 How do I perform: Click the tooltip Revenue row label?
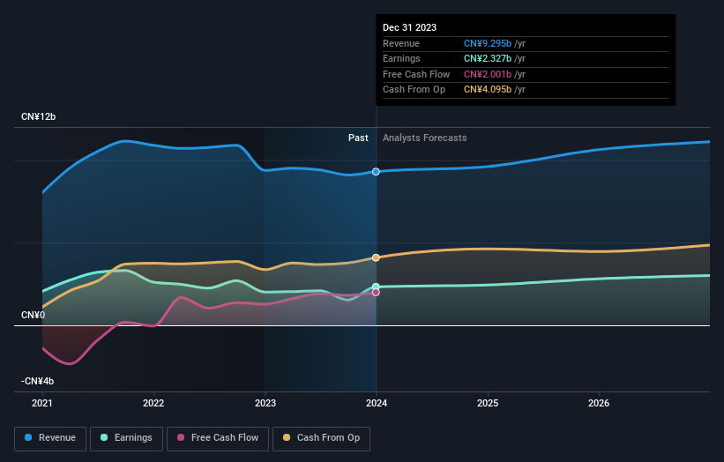pyautogui.click(x=401, y=43)
